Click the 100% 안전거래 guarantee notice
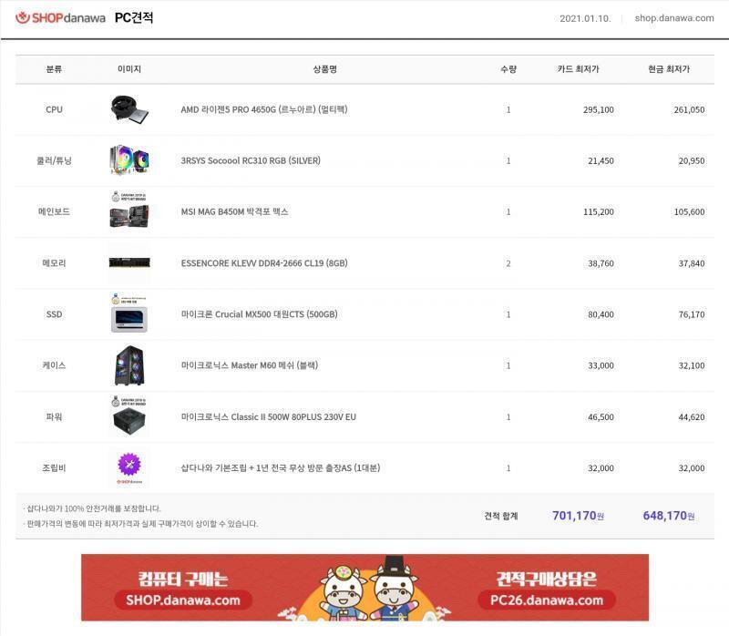729x636 pixels. [92, 508]
